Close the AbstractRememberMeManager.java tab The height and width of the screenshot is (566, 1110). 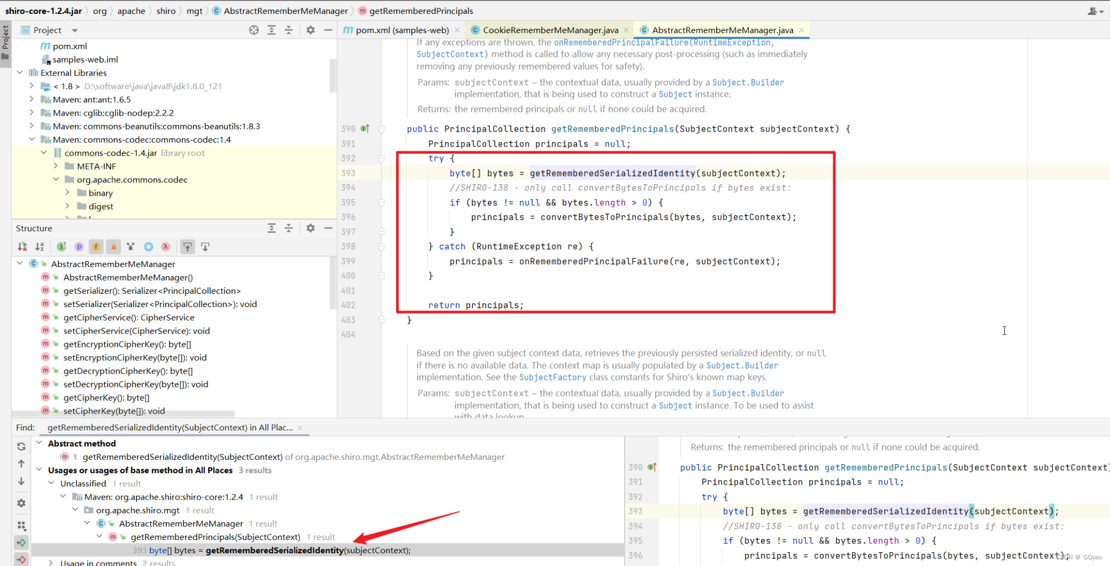(801, 30)
